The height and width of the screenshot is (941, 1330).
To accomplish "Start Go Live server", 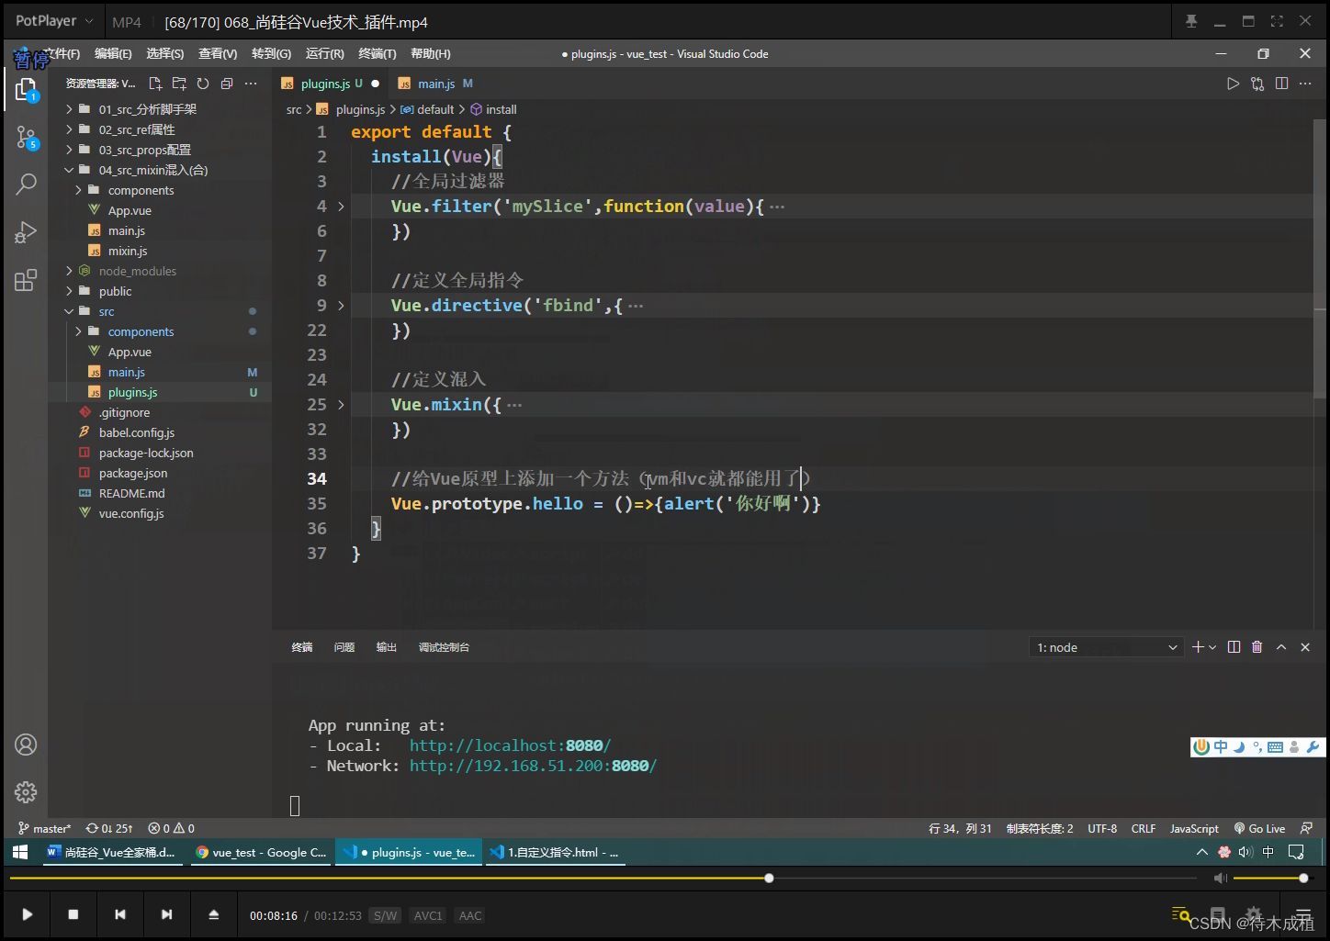I will coord(1259,828).
